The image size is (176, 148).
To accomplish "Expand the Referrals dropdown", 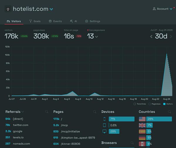I will 23,112.
